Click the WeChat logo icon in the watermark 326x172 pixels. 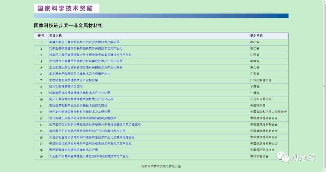pos(283,157)
